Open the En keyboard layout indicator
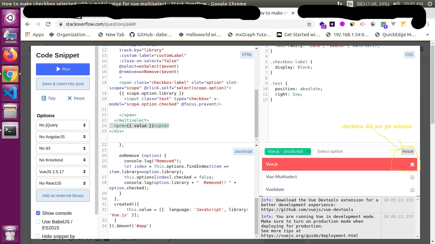The image size is (435, 244). tap(350, 4)
